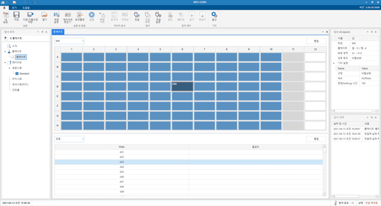Screen dimensions: 381x206
Task: Launch the 레이아웃 편집기 layout editor
Action: pyautogui.click(x=68, y=16)
